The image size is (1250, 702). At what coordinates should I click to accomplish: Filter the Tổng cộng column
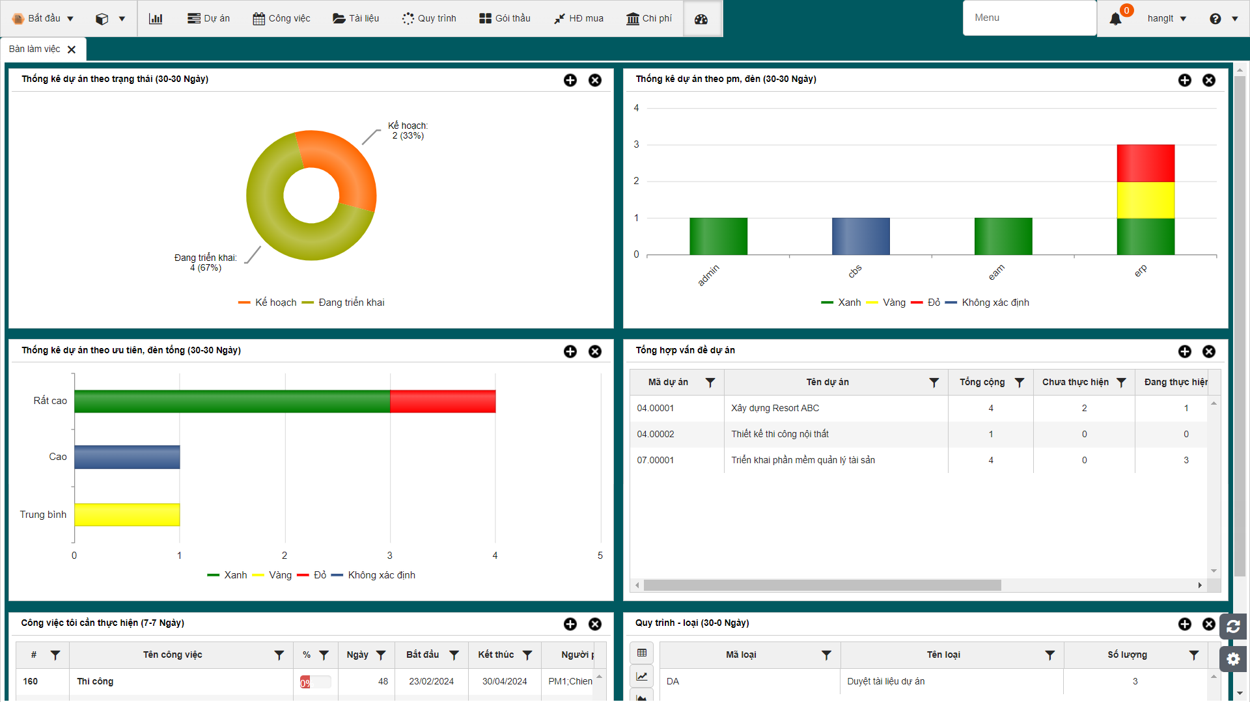pos(1020,383)
